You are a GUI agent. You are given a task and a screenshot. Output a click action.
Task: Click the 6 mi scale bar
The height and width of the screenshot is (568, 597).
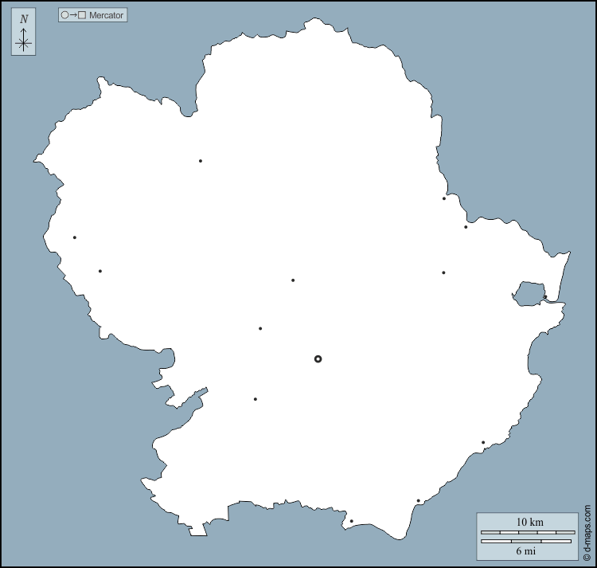(526, 542)
